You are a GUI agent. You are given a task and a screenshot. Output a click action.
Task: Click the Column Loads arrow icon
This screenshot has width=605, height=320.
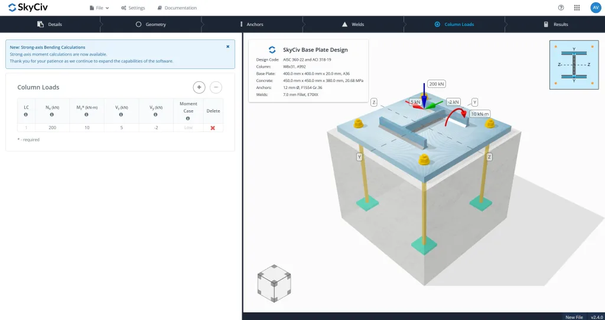(x=437, y=24)
